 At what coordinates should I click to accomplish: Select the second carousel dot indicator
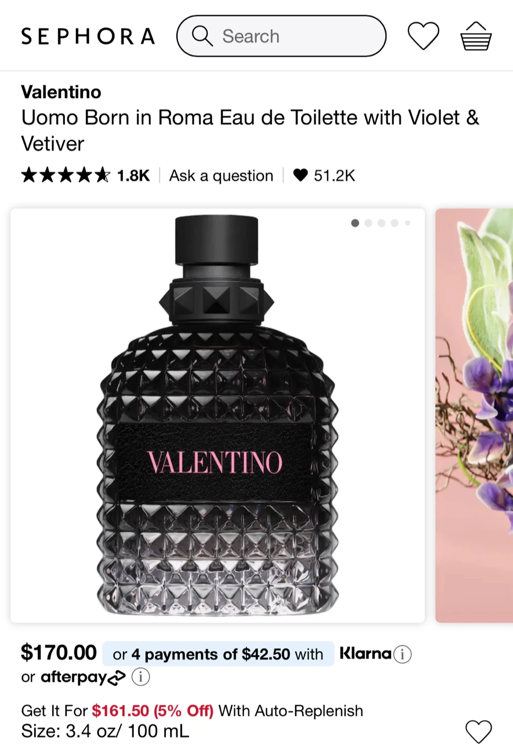(x=368, y=223)
